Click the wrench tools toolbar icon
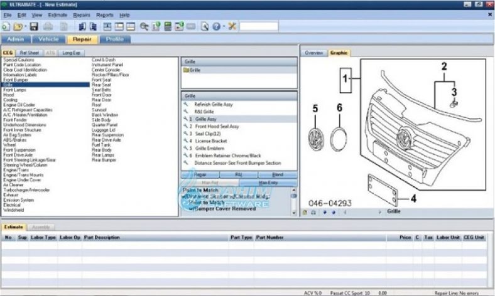This screenshot has height=296, width=495. click(x=232, y=26)
